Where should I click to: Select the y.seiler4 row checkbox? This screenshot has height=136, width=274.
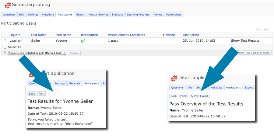(5, 41)
